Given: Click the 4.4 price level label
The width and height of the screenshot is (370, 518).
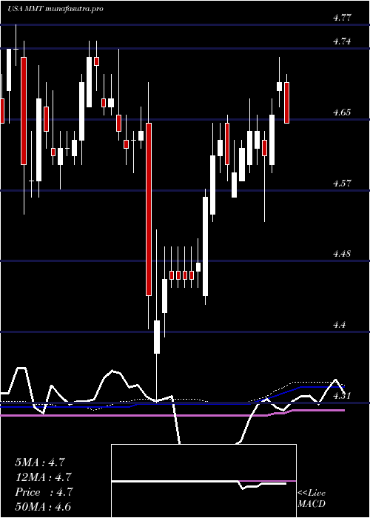Looking at the screenshot, I should (339, 325).
